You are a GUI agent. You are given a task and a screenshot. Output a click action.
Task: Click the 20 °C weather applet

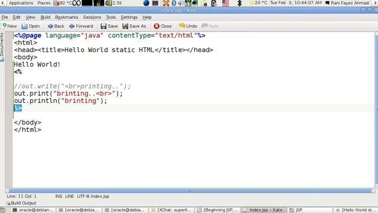(259, 3)
